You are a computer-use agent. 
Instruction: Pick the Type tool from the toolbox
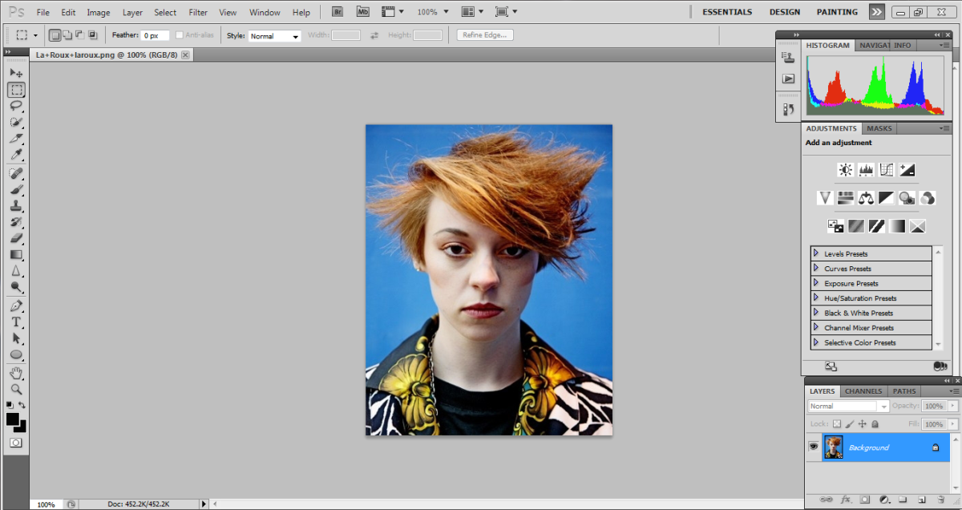pos(16,322)
